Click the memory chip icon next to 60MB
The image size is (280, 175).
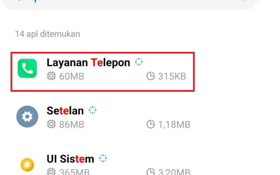click(51, 76)
